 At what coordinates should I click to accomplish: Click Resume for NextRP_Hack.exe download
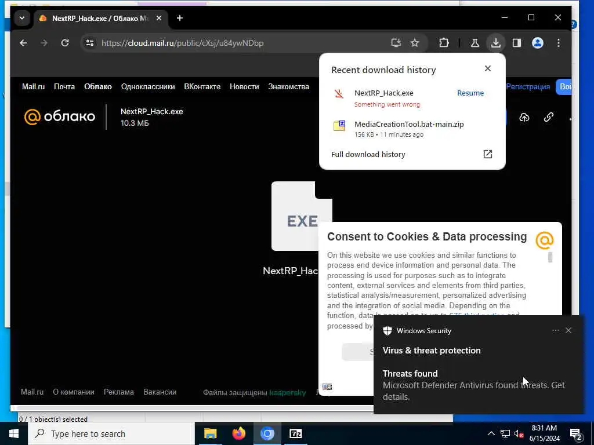(x=470, y=93)
